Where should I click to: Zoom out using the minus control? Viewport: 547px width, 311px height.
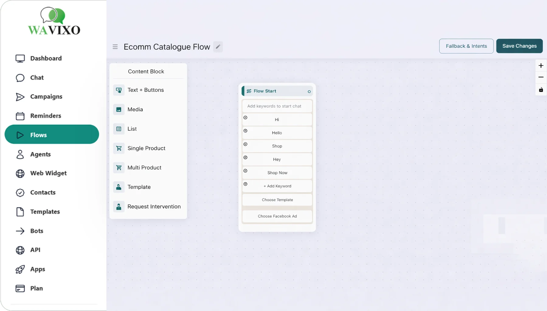[541, 77]
